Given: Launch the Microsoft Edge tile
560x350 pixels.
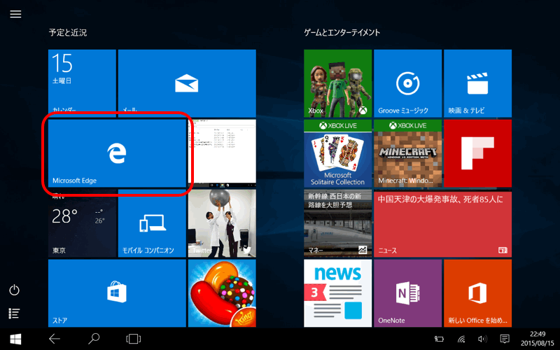Looking at the screenshot, I should click(x=117, y=153).
